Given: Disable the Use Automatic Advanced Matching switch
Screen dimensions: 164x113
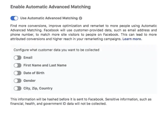Looking at the screenshot, I should 14,18.
